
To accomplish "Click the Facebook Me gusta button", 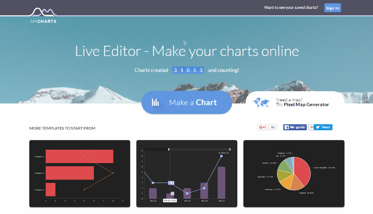I will point(295,127).
